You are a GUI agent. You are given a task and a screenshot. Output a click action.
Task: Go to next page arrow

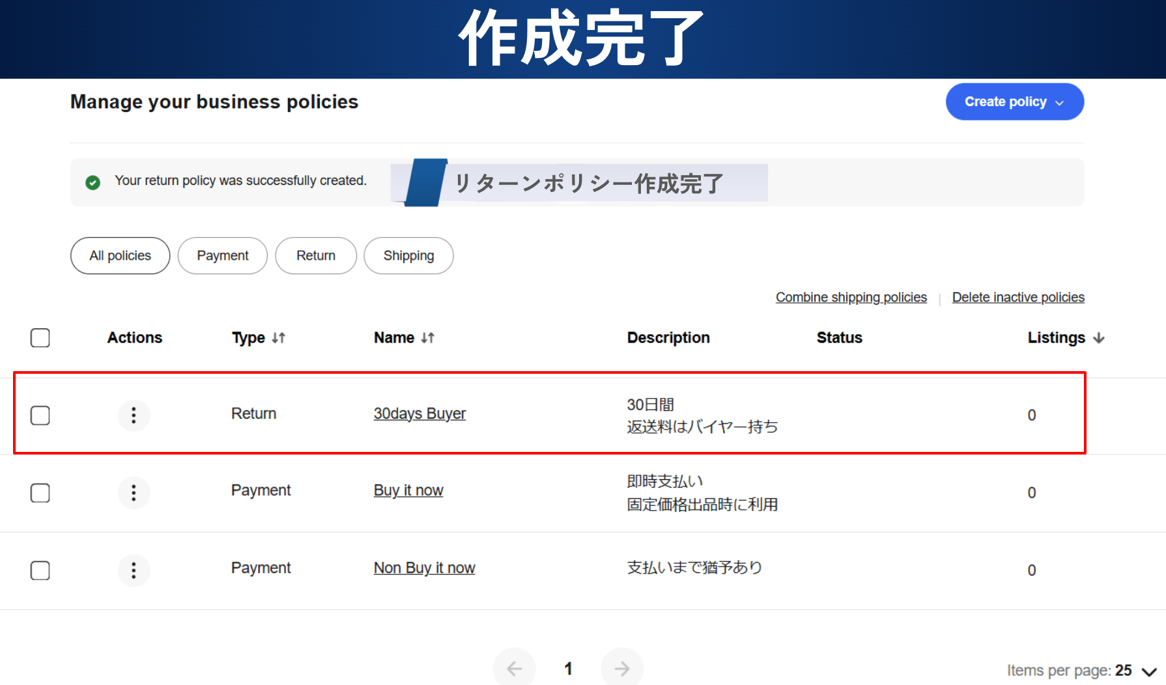[x=621, y=668]
